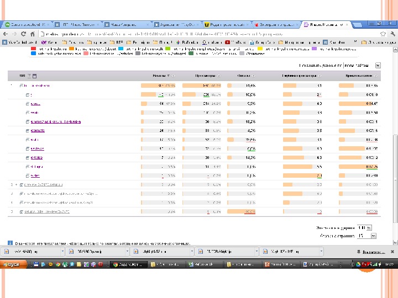Screen dimensions: 398x298
Task: Click the browser Back arrow
Action: pos(6,34)
